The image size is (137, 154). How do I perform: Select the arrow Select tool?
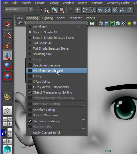pos(7,24)
